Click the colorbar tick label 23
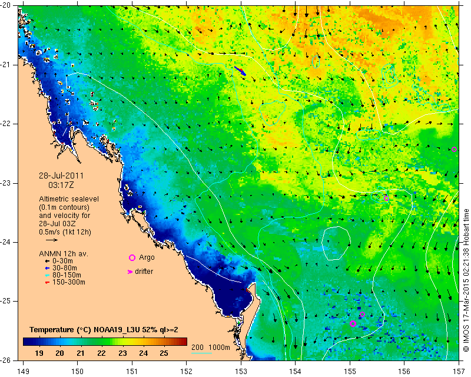The height and width of the screenshot is (377, 471). coord(122,353)
